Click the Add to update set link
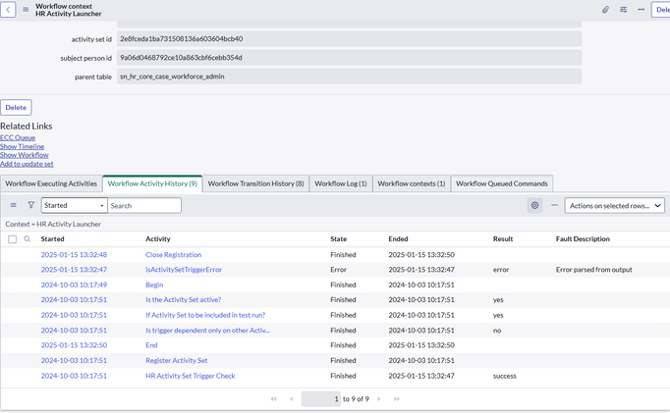Screen dimensions: 670x413 pyautogui.click(x=27, y=164)
